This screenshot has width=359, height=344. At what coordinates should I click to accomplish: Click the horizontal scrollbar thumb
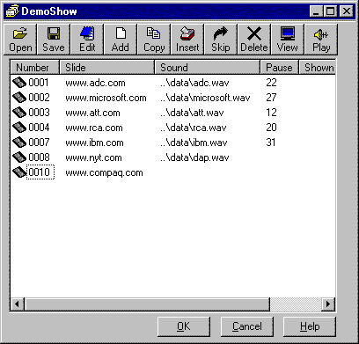pyautogui.click(x=147, y=304)
